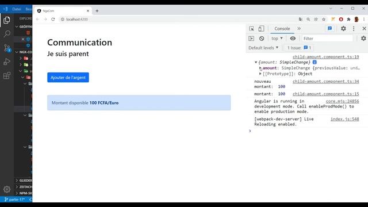368x207 pixels.
Task: Create live expression eye icon
Action: click(293, 39)
